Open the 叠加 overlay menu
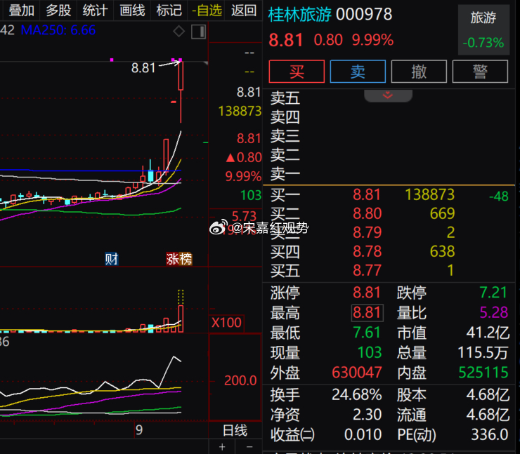The width and height of the screenshot is (520, 454). (21, 11)
